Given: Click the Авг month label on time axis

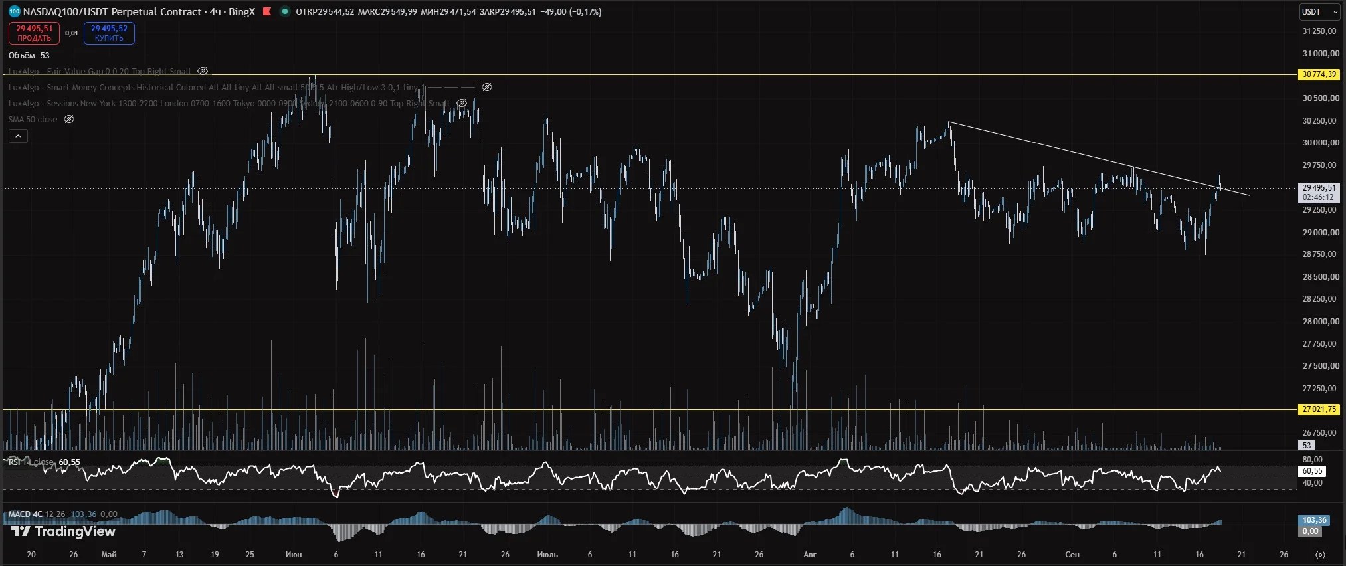Looking at the screenshot, I should [809, 554].
